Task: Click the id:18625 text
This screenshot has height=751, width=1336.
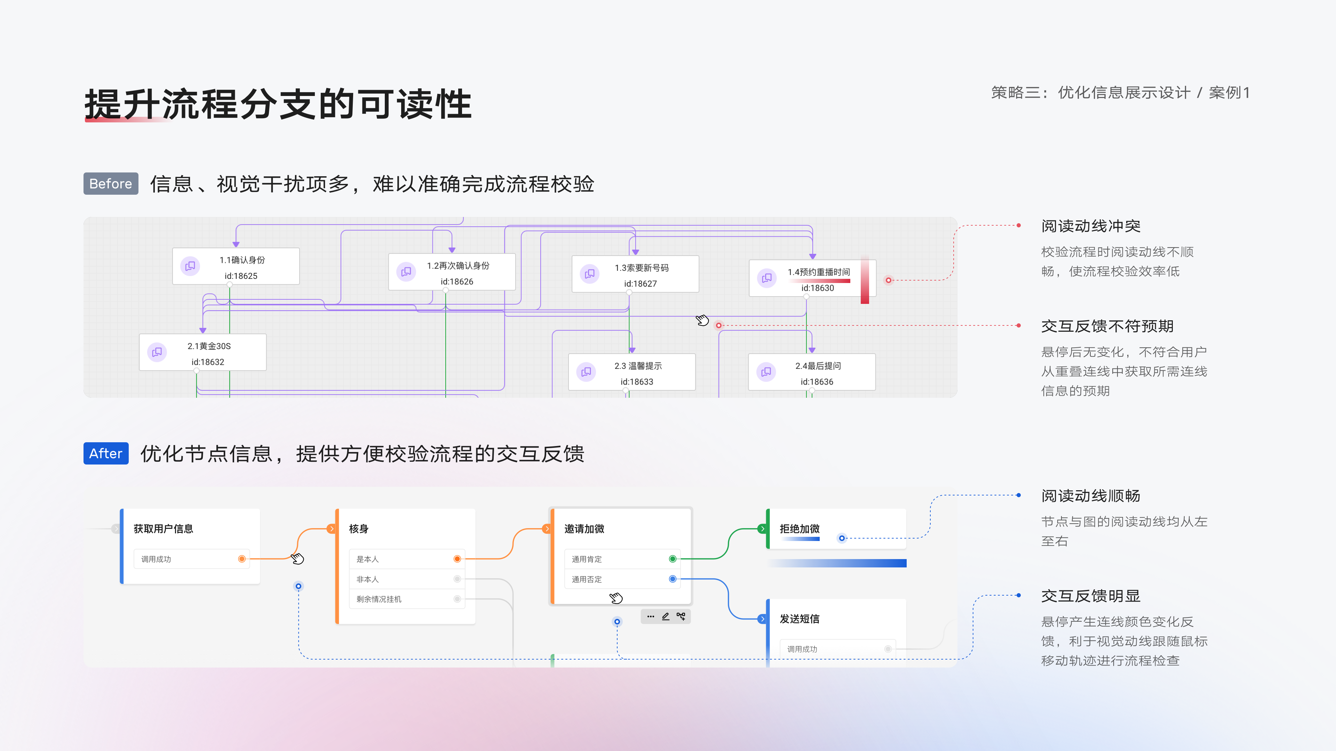Action: pos(241,276)
